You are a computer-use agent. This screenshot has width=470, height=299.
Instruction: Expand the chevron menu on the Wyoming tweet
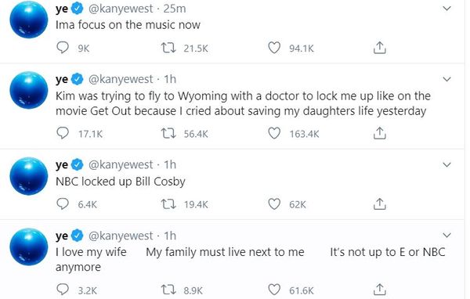(446, 79)
